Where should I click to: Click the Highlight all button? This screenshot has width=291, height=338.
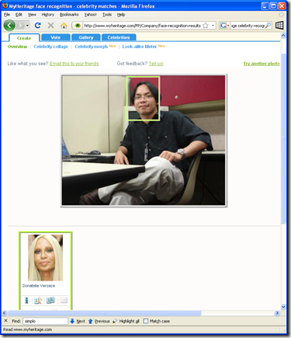(126, 321)
